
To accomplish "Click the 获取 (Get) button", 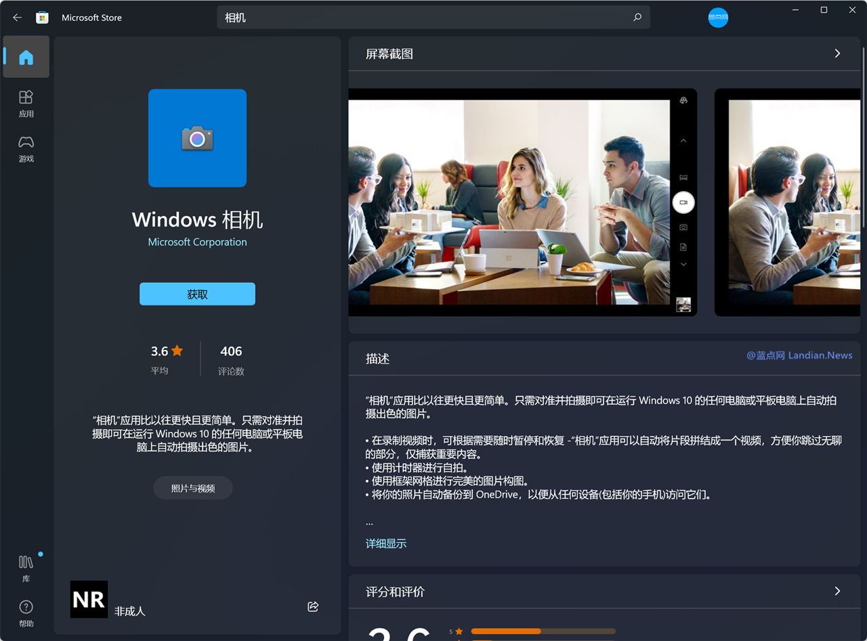I will tap(197, 294).
